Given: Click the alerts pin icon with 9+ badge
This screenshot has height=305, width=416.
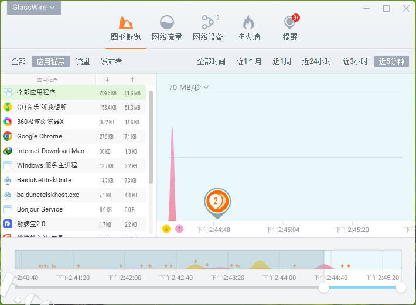Looking at the screenshot, I should [x=291, y=22].
